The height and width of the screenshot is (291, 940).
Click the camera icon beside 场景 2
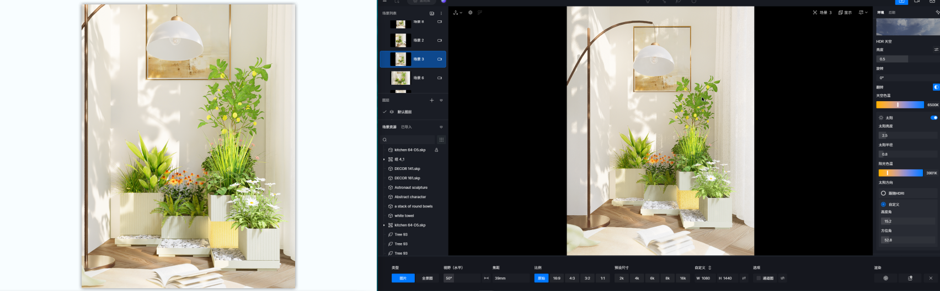coord(440,40)
